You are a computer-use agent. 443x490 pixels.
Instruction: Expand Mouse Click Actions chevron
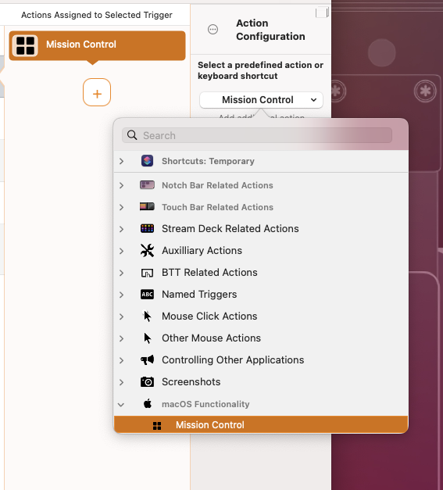click(x=121, y=317)
